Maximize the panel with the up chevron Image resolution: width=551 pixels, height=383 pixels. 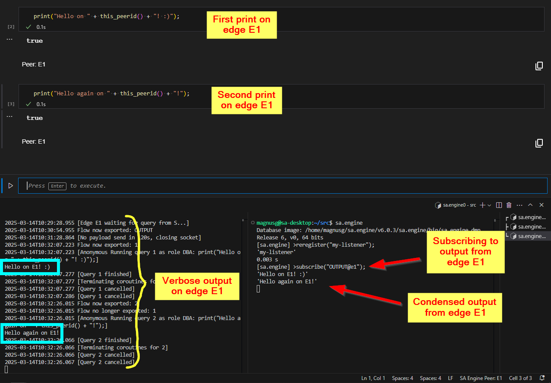coord(530,205)
